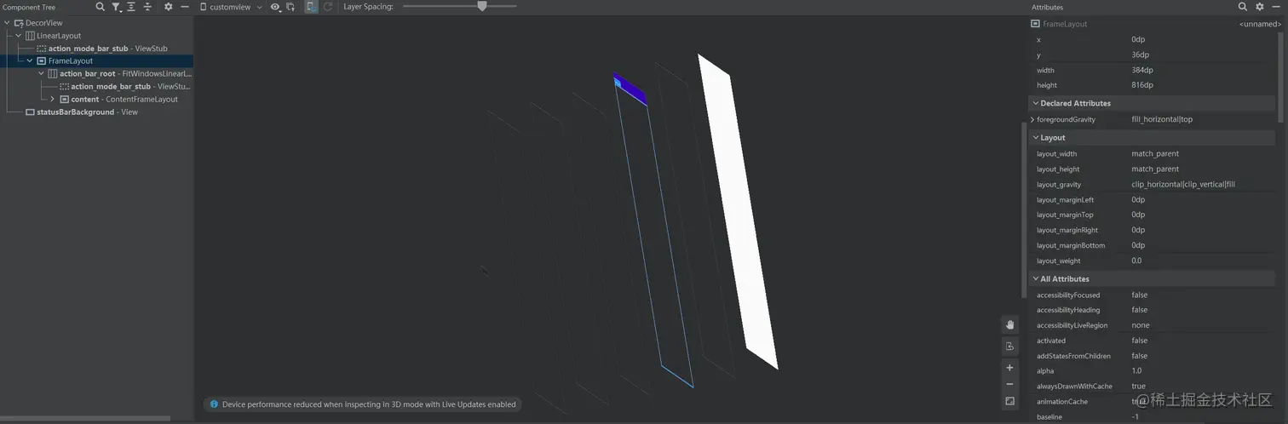The height and width of the screenshot is (424, 1288).
Task: Click the export snapshot icon
Action: coord(290,7)
